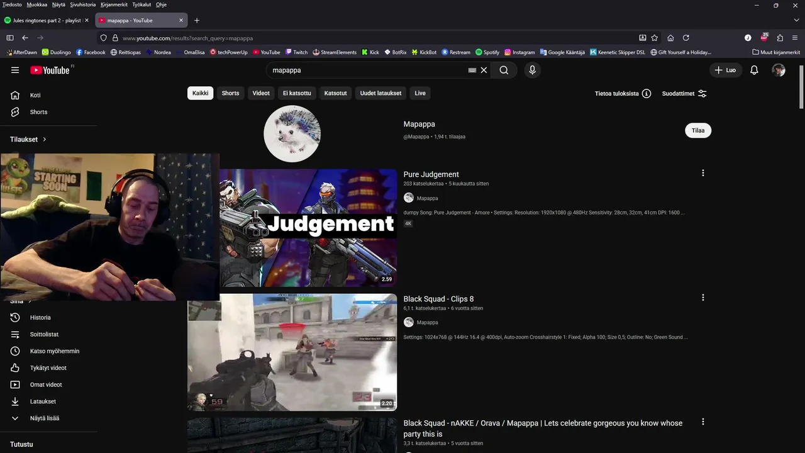Click the YouTube logo
The width and height of the screenshot is (805, 453).
pos(50,70)
